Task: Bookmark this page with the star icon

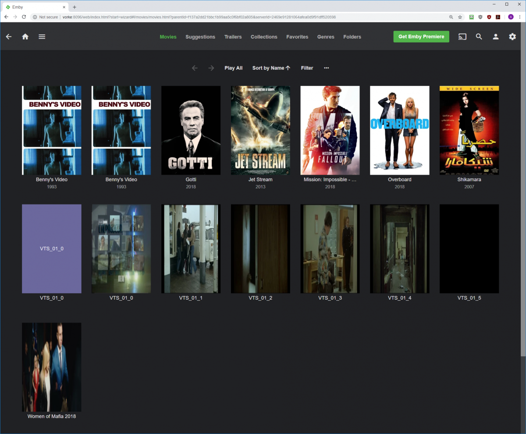Action: pos(460,17)
